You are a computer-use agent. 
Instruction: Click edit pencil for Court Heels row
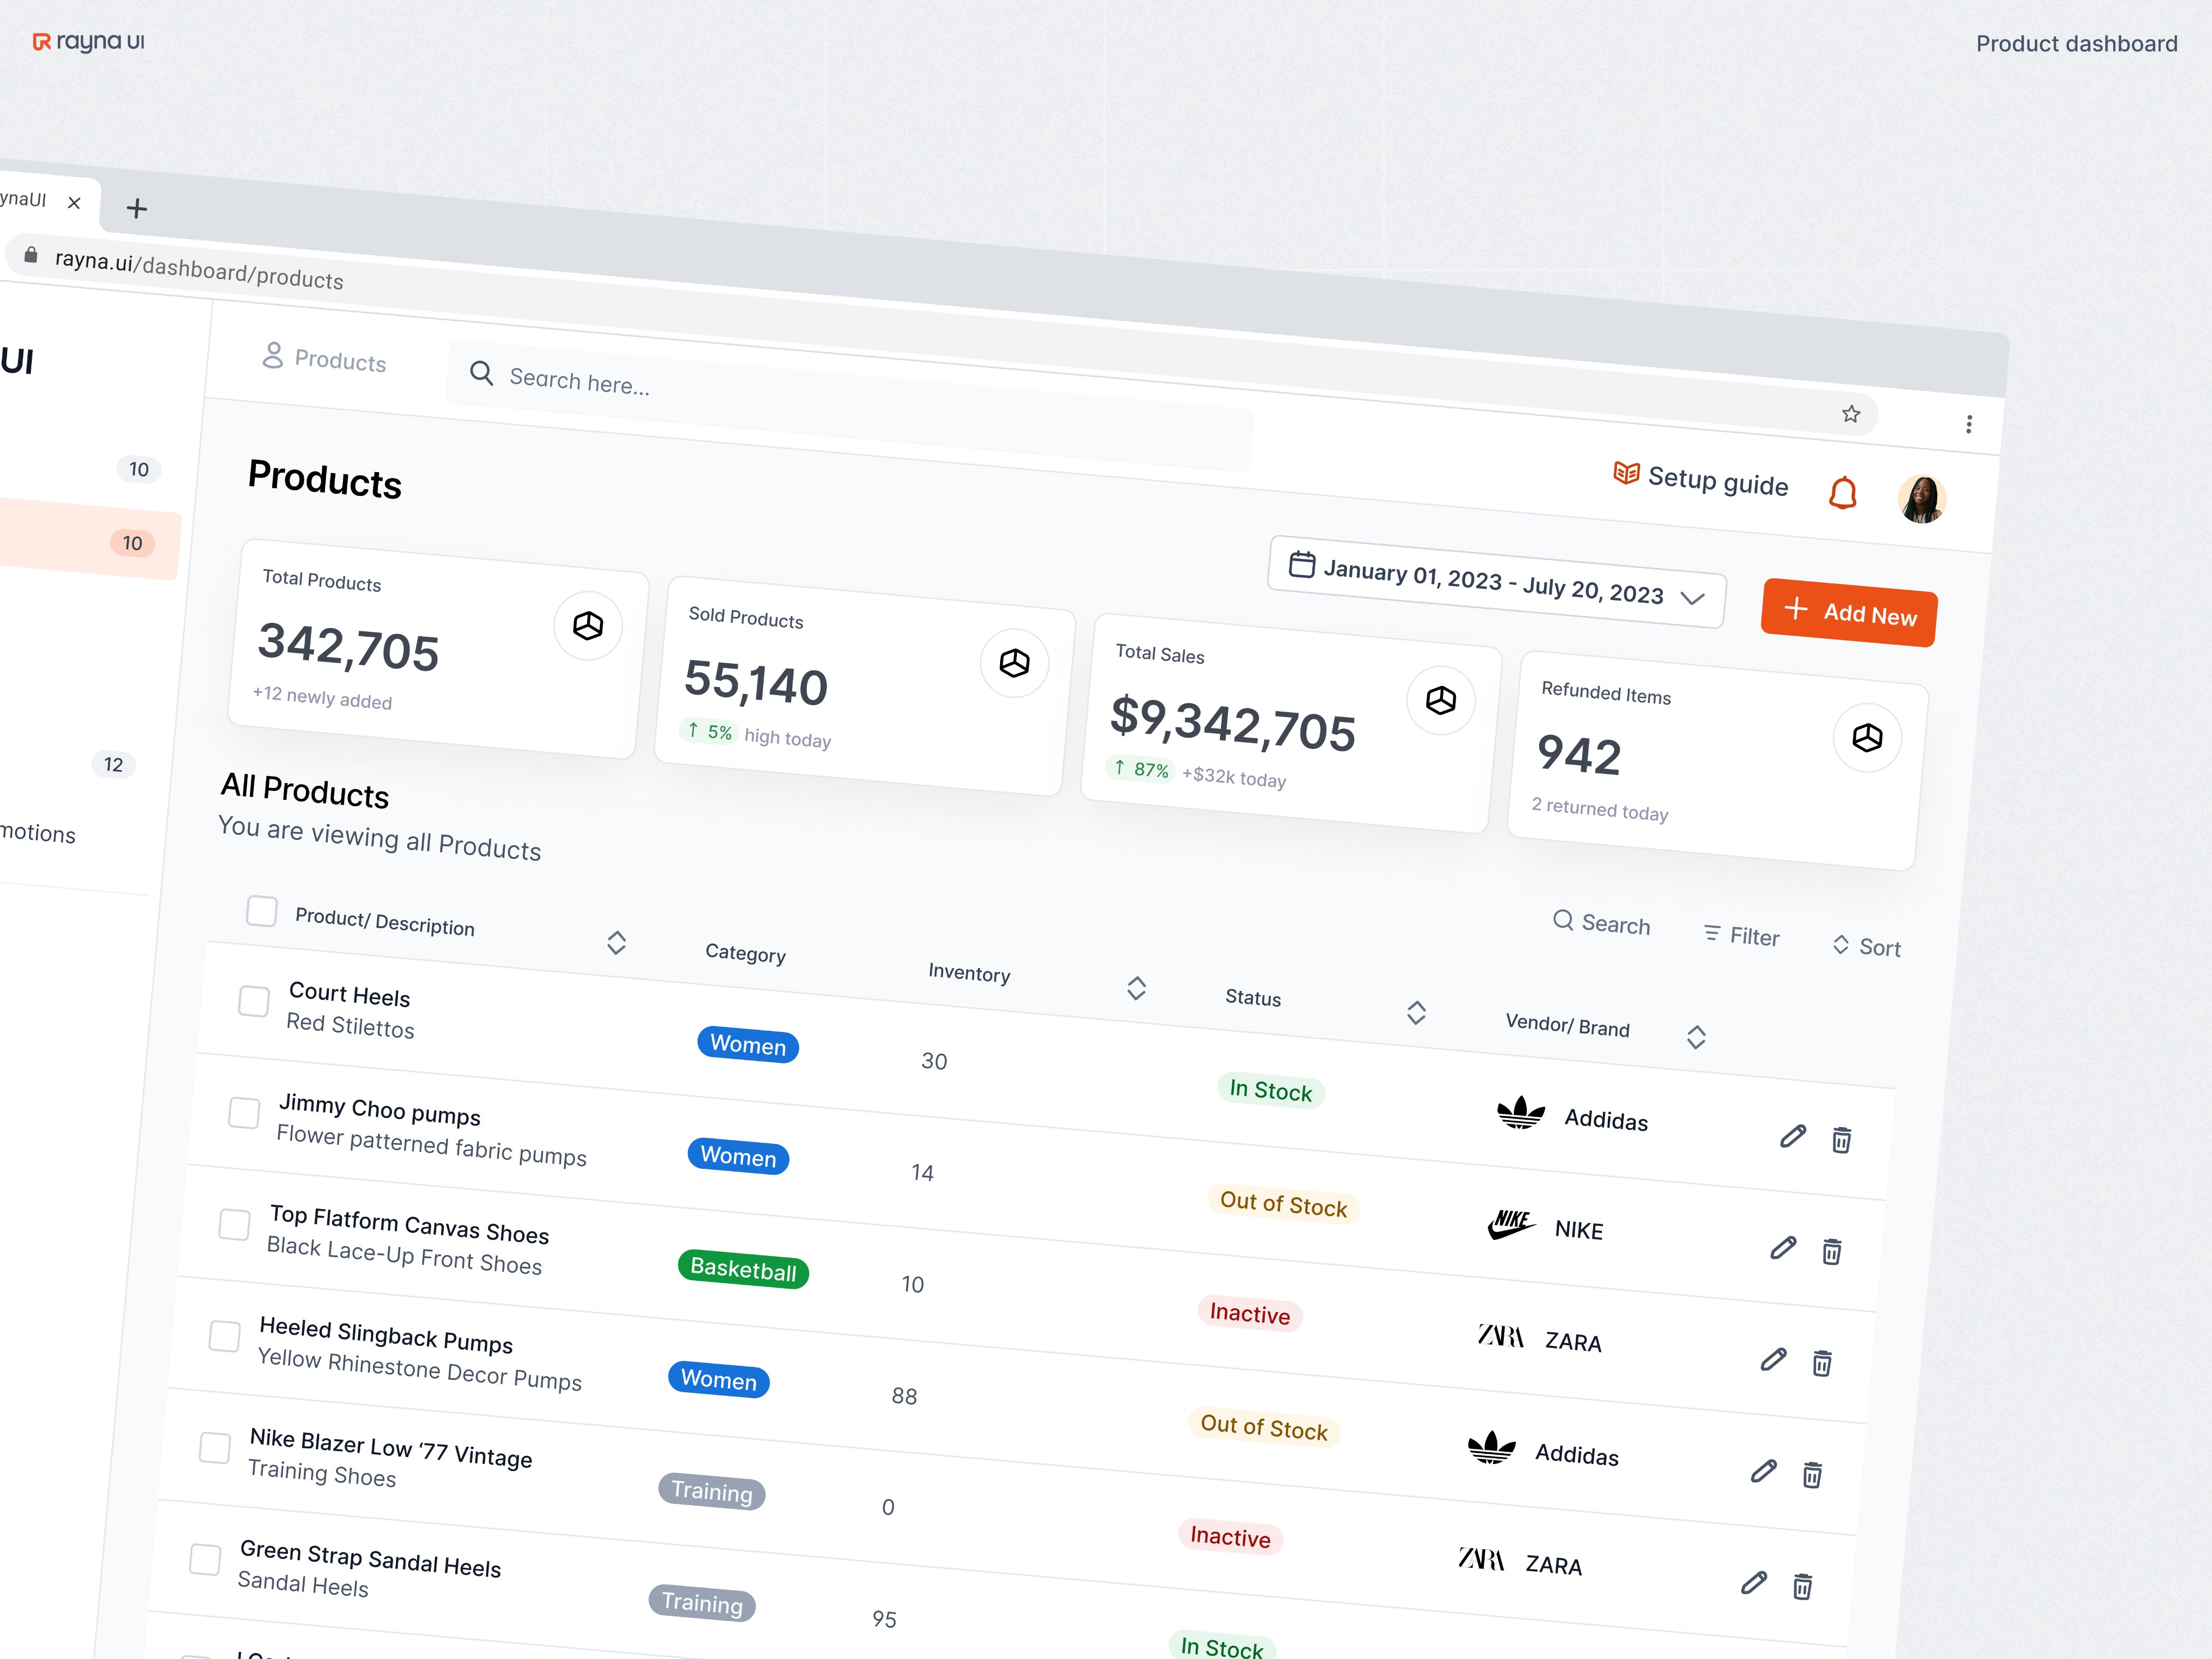point(1792,1136)
